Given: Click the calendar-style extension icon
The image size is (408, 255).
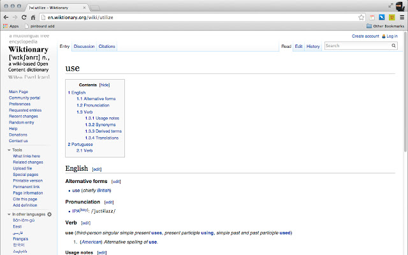Looking at the screenshot, I should (x=372, y=17).
